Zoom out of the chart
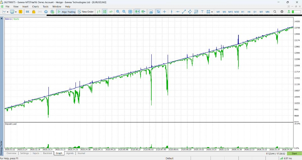 click(124, 12)
